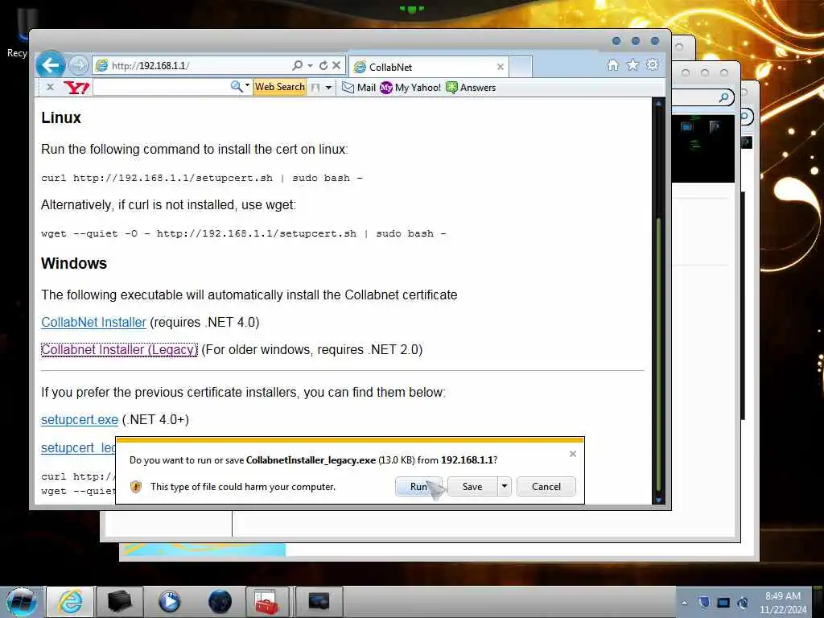Dismiss the download notification bar X
The image size is (824, 618).
(x=573, y=454)
